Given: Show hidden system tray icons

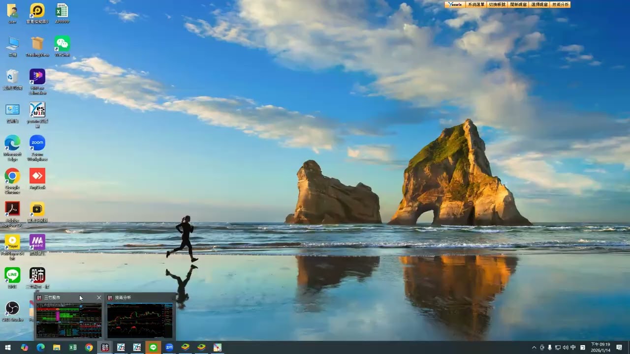Looking at the screenshot, I should (x=534, y=348).
